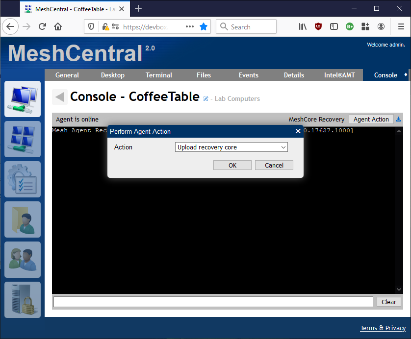
Task: Click the tracking protection shield icon
Action: click(x=91, y=26)
